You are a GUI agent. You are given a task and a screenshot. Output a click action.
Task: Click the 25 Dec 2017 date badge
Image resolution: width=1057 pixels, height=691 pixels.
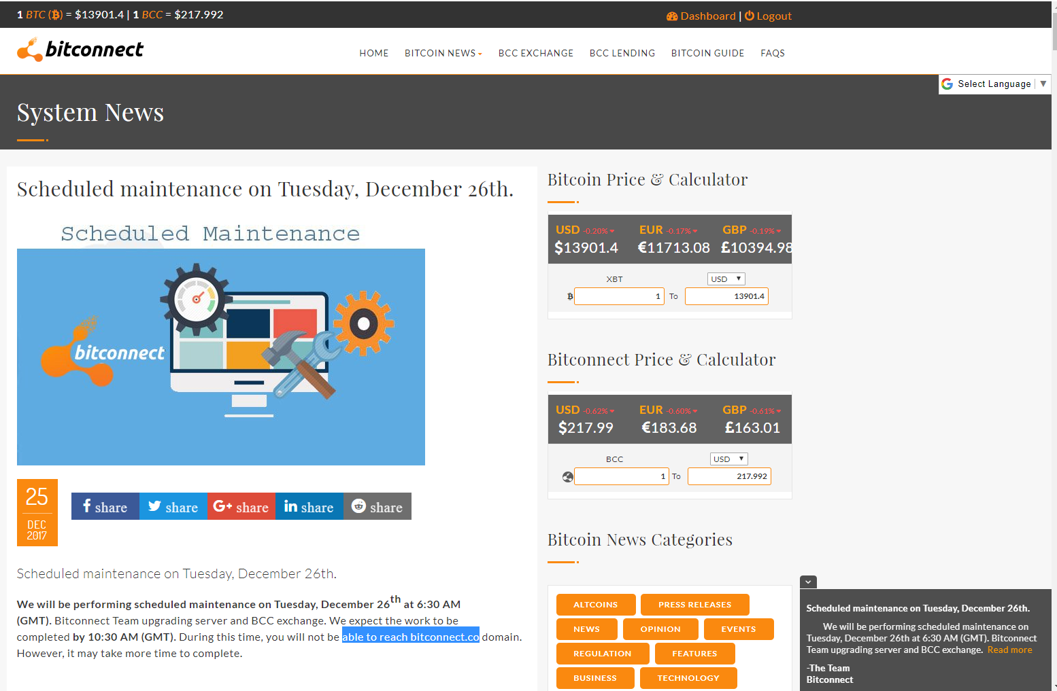click(x=37, y=512)
